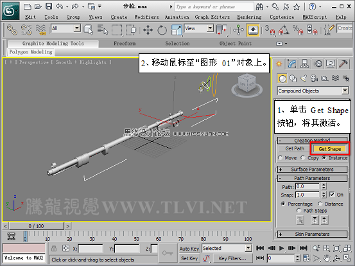
Task: Open Utilities panel hammer icon
Action: (x=343, y=64)
